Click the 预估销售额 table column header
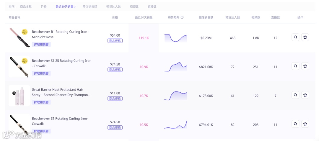319x141 pixels. pyautogui.click(x=206, y=17)
